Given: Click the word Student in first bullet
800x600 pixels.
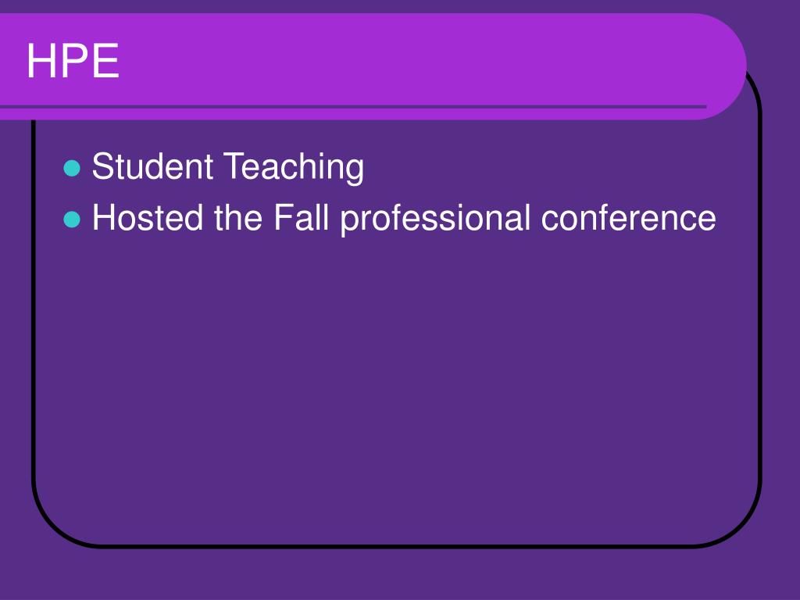Looking at the screenshot, I should pos(152,166).
